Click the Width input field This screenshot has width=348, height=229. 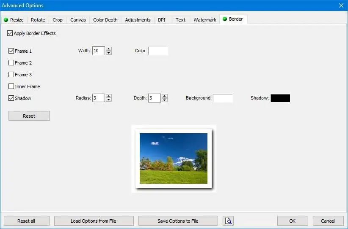[x=99, y=51]
